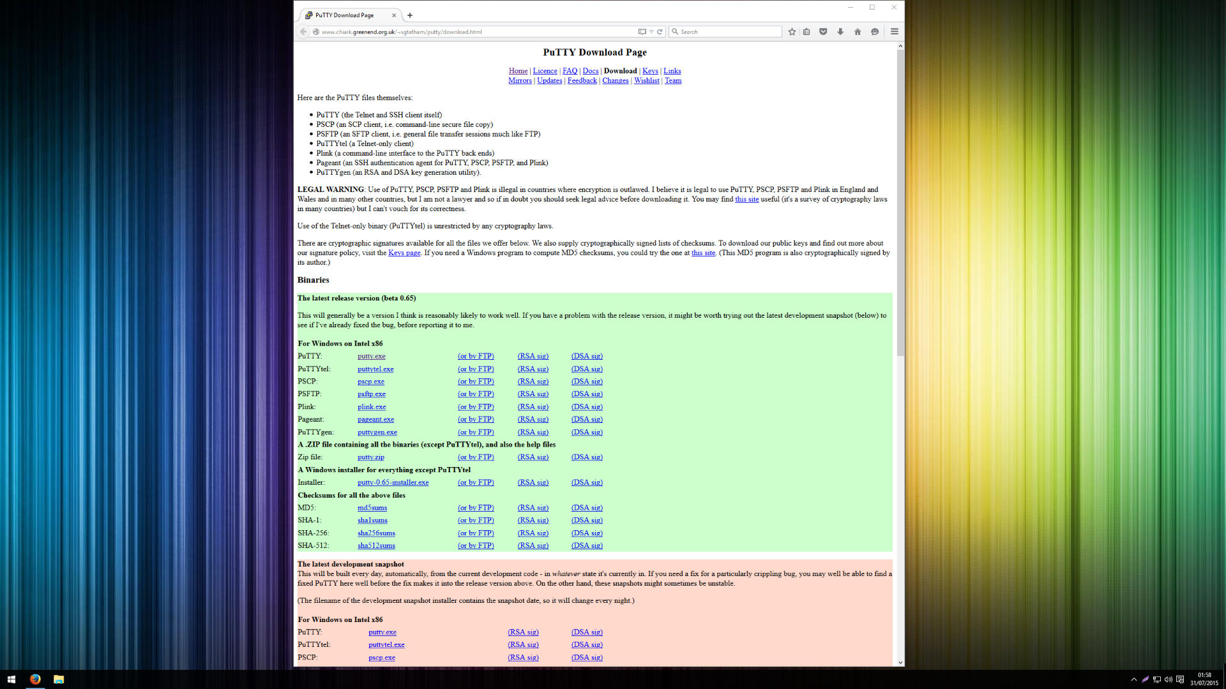Show hidden tray icons chevron

[1134, 679]
